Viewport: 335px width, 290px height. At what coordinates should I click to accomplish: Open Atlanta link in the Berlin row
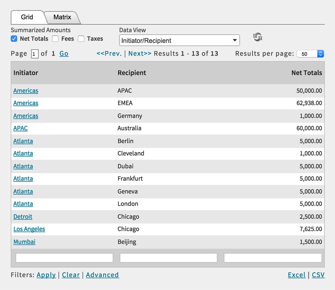click(23, 141)
